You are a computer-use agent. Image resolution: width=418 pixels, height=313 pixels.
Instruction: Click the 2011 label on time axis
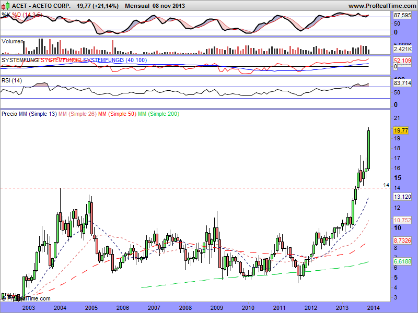click(280, 308)
